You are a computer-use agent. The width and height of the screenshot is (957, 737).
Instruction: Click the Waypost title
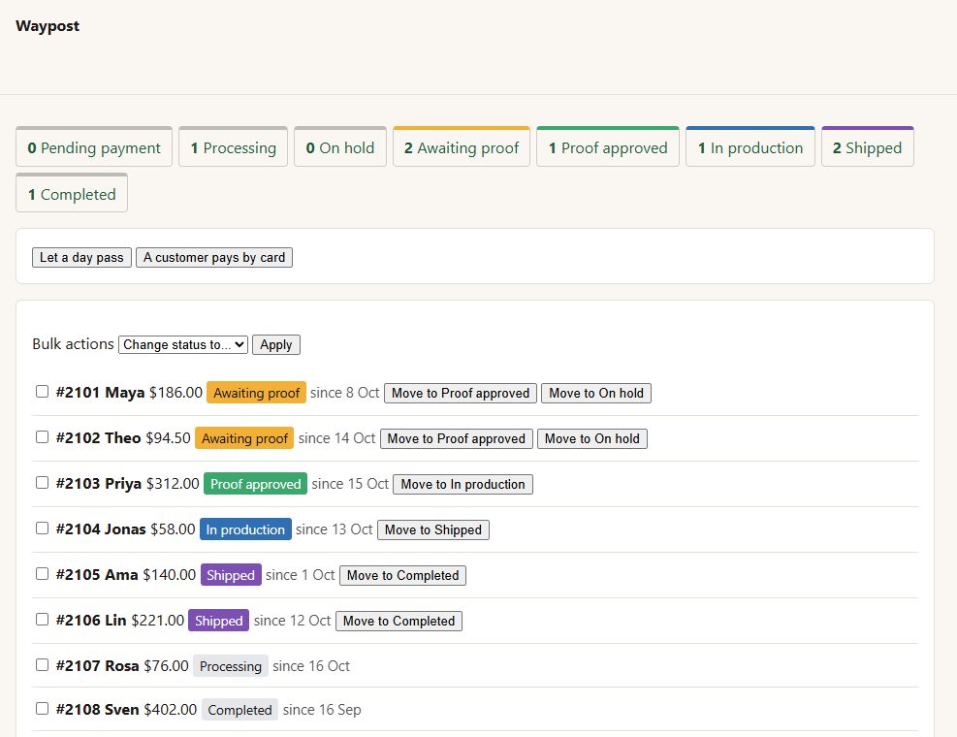pyautogui.click(x=48, y=25)
